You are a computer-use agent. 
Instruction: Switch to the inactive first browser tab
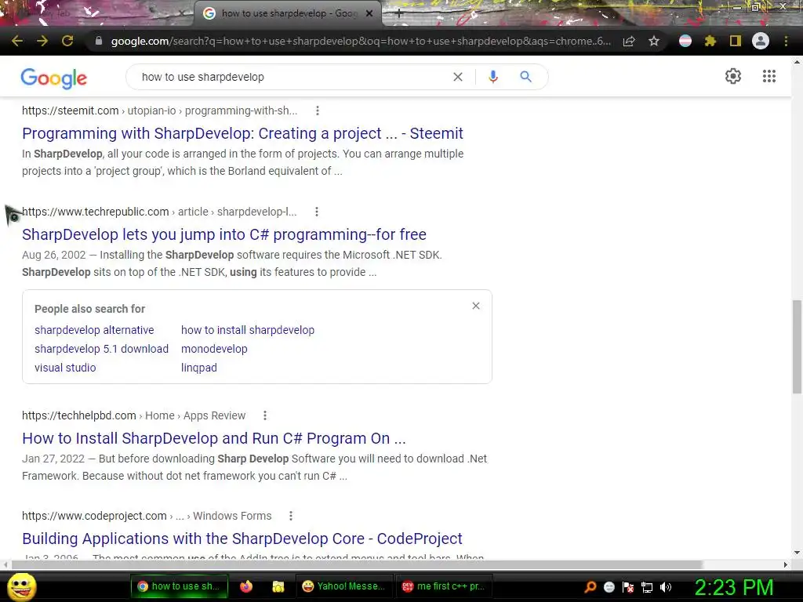[97, 14]
